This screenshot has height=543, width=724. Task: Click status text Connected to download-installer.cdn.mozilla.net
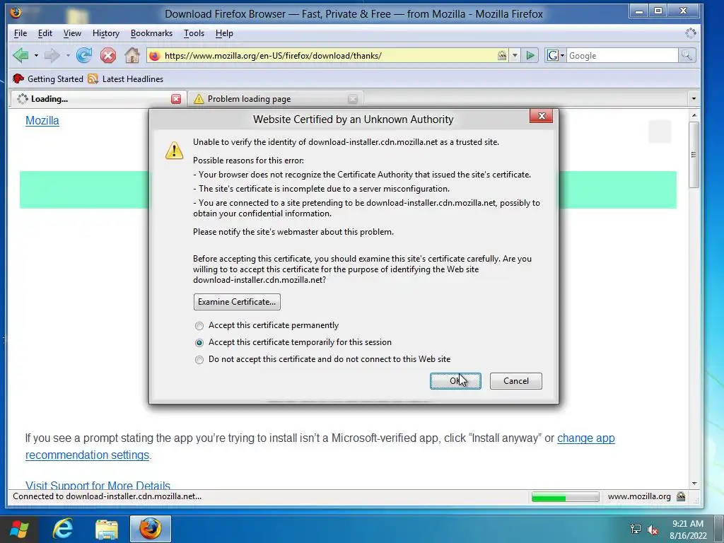(x=107, y=496)
